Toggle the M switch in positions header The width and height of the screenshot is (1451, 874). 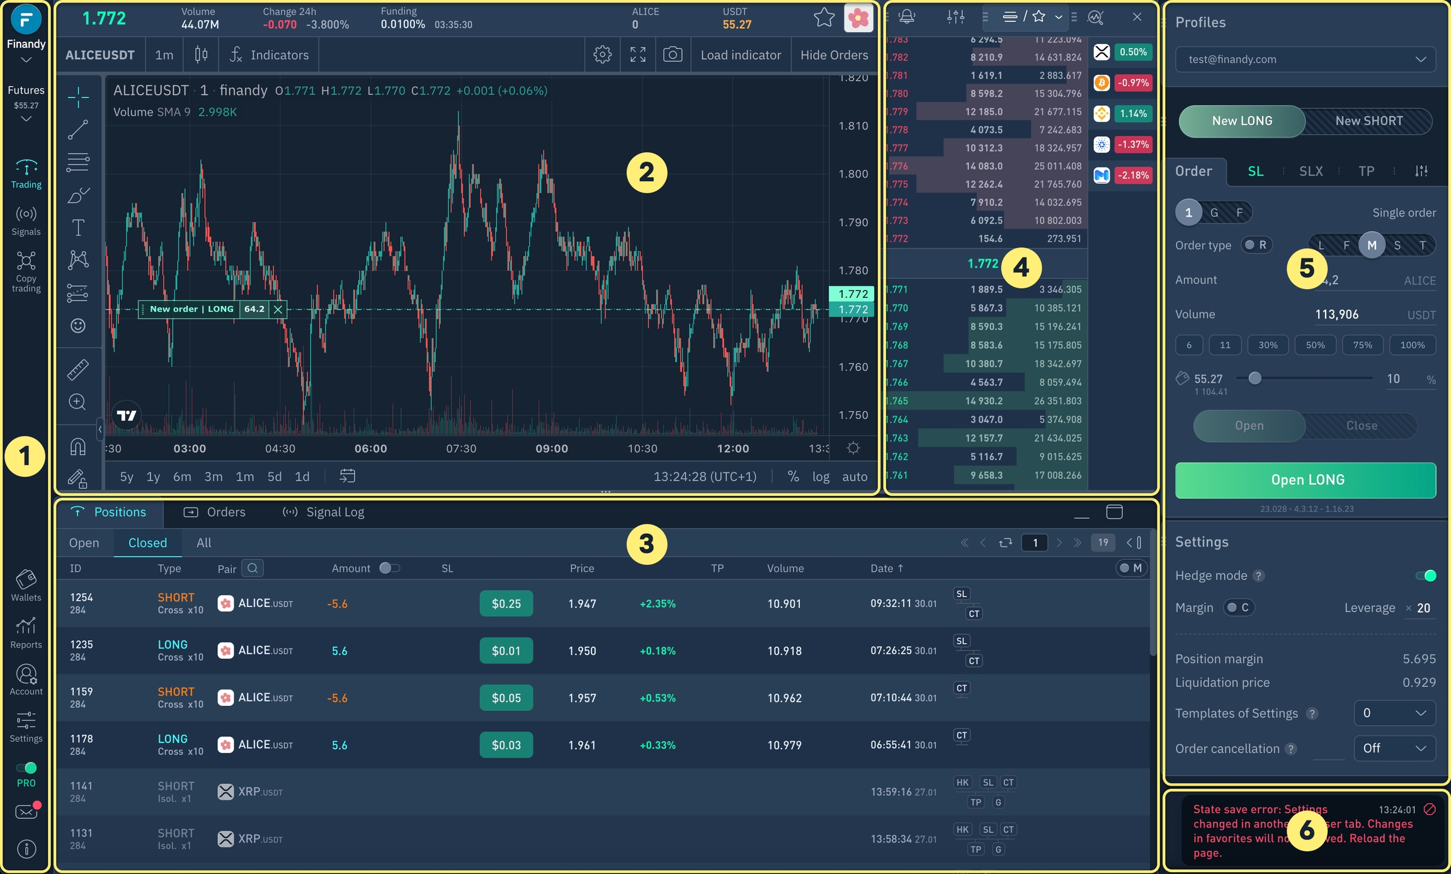tap(1131, 568)
